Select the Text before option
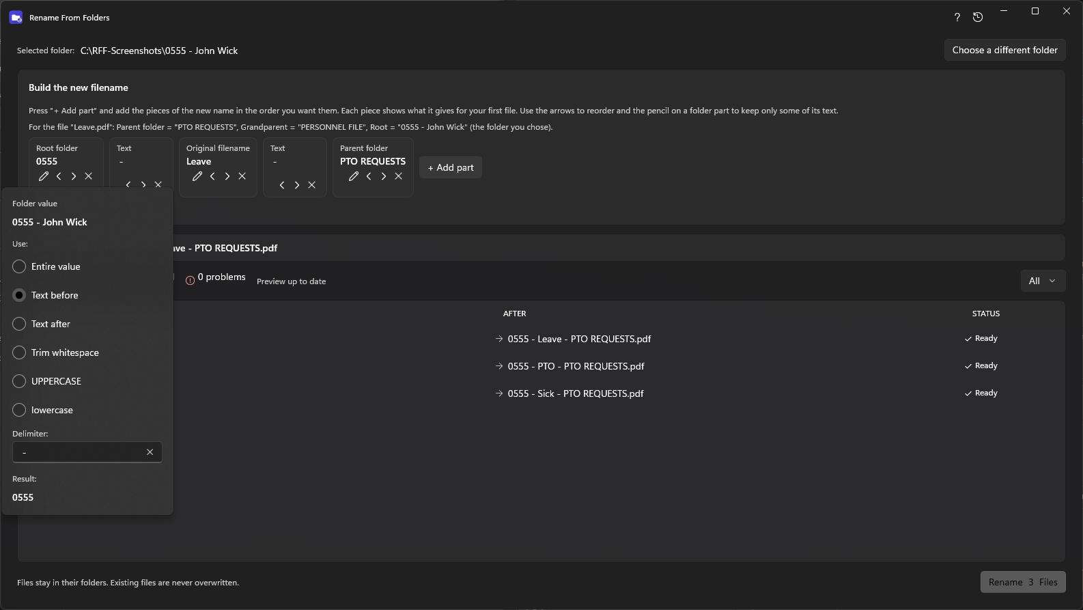 46,295
